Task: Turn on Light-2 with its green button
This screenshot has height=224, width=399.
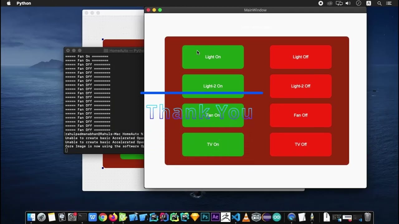Action: pyautogui.click(x=213, y=86)
